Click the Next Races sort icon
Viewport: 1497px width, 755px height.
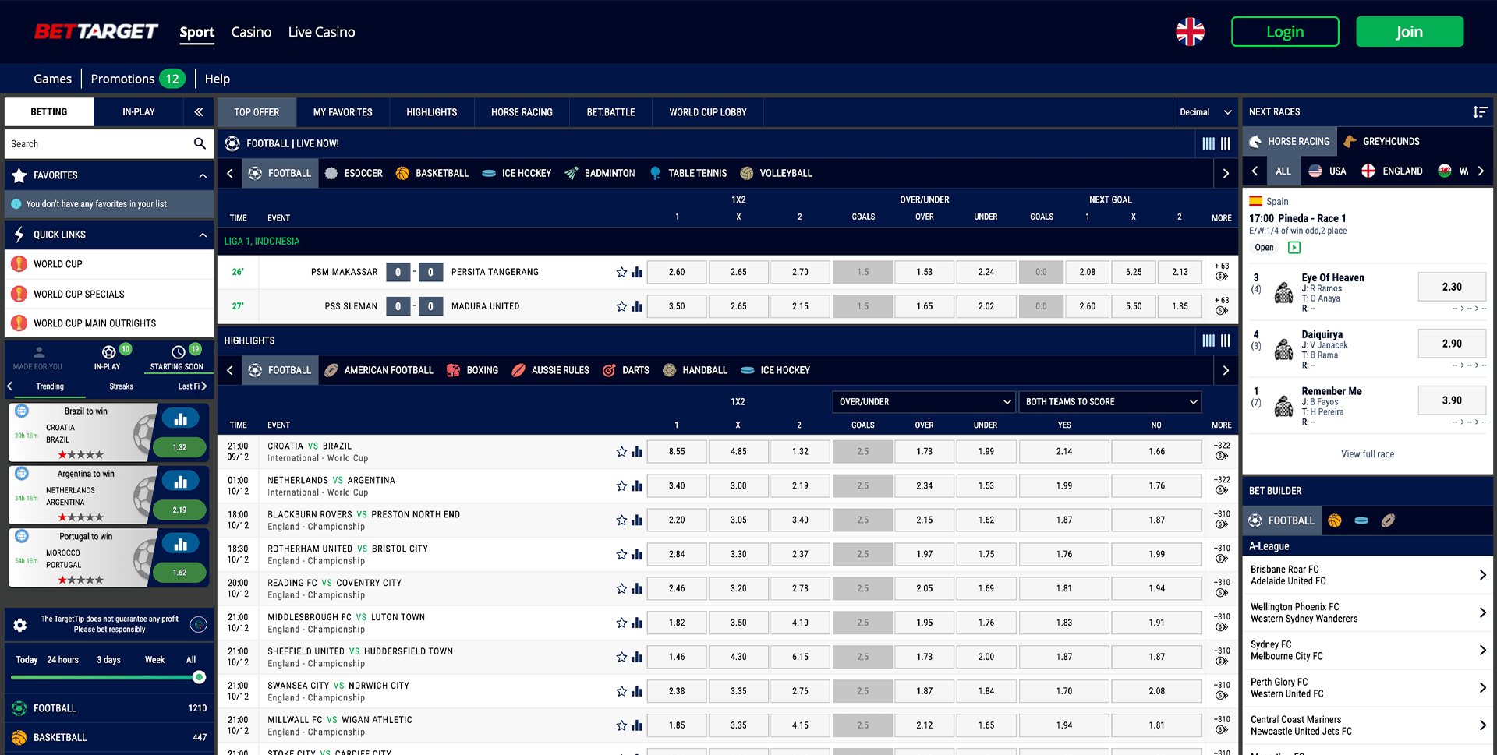[x=1480, y=112]
